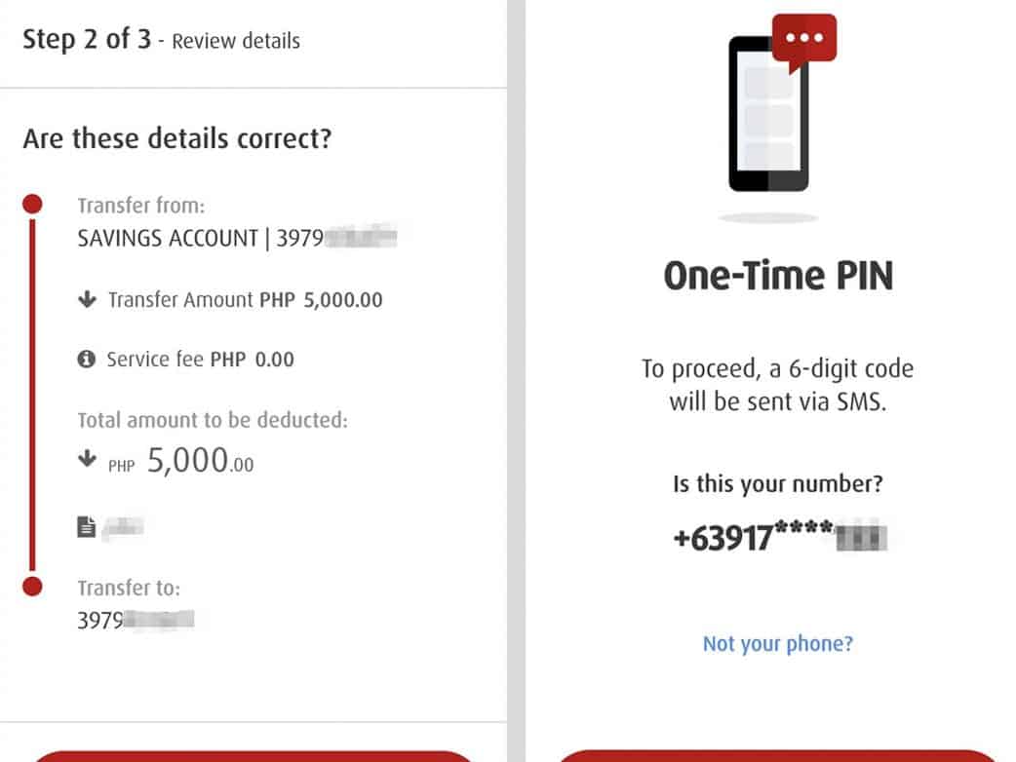Click the masked +63917 phone number
The height and width of the screenshot is (762, 1016).
click(782, 536)
